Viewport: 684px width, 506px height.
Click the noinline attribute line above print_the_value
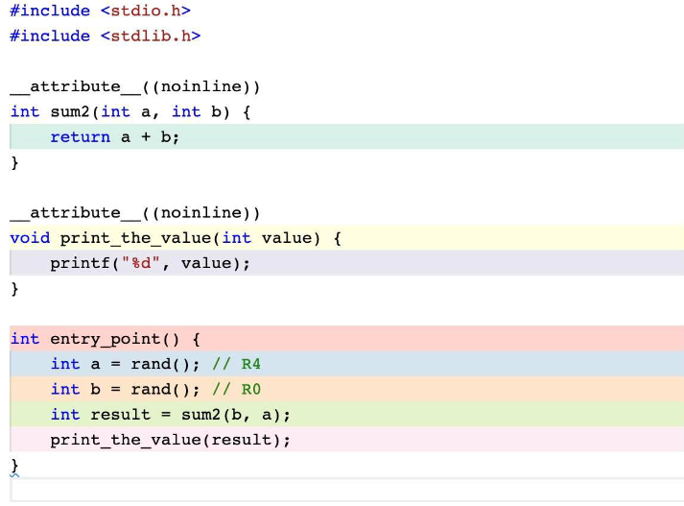tap(135, 212)
